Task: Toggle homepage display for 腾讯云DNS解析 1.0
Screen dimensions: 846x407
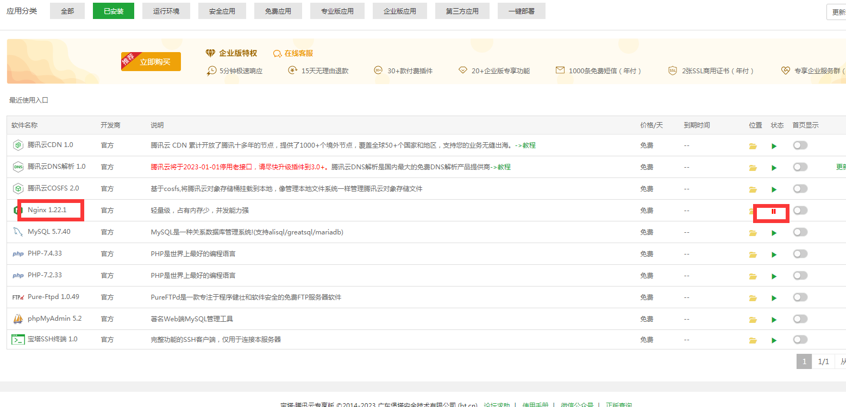Action: tap(800, 167)
